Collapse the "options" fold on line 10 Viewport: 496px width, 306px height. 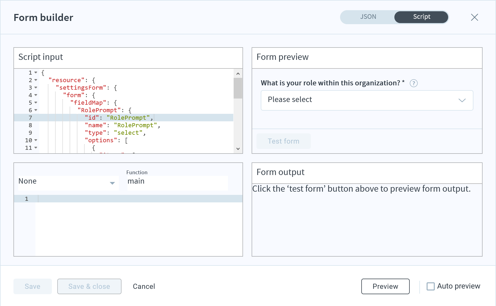tap(36, 140)
